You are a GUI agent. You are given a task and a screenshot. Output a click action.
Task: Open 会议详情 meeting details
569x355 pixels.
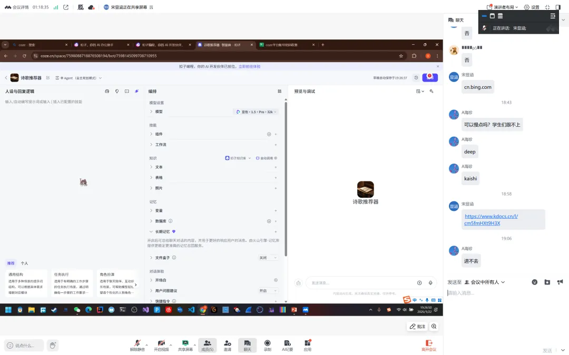point(16,7)
